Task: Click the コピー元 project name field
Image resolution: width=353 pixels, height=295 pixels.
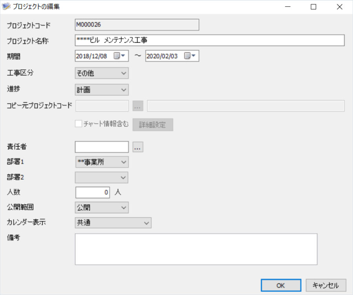Action: (246, 106)
